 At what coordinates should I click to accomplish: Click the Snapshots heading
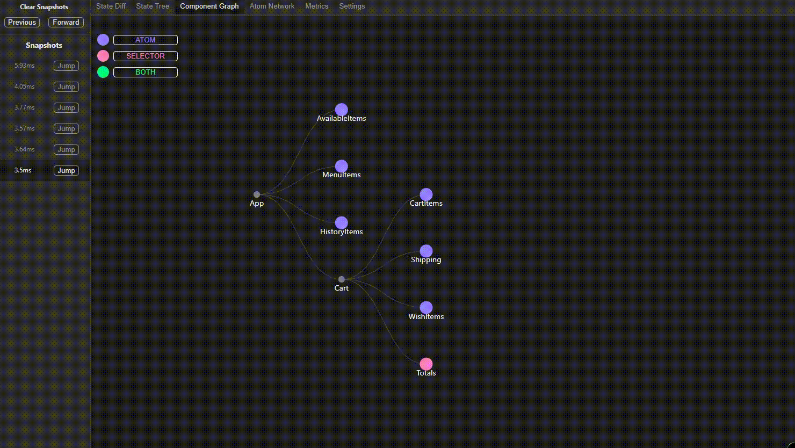point(44,46)
